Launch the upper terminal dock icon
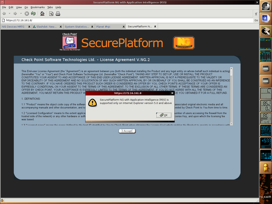The width and height of the screenshot is (272, 204). tap(266, 68)
